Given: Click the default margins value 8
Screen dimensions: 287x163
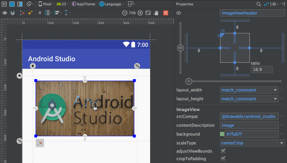Looking at the screenshot, I should (40, 13).
